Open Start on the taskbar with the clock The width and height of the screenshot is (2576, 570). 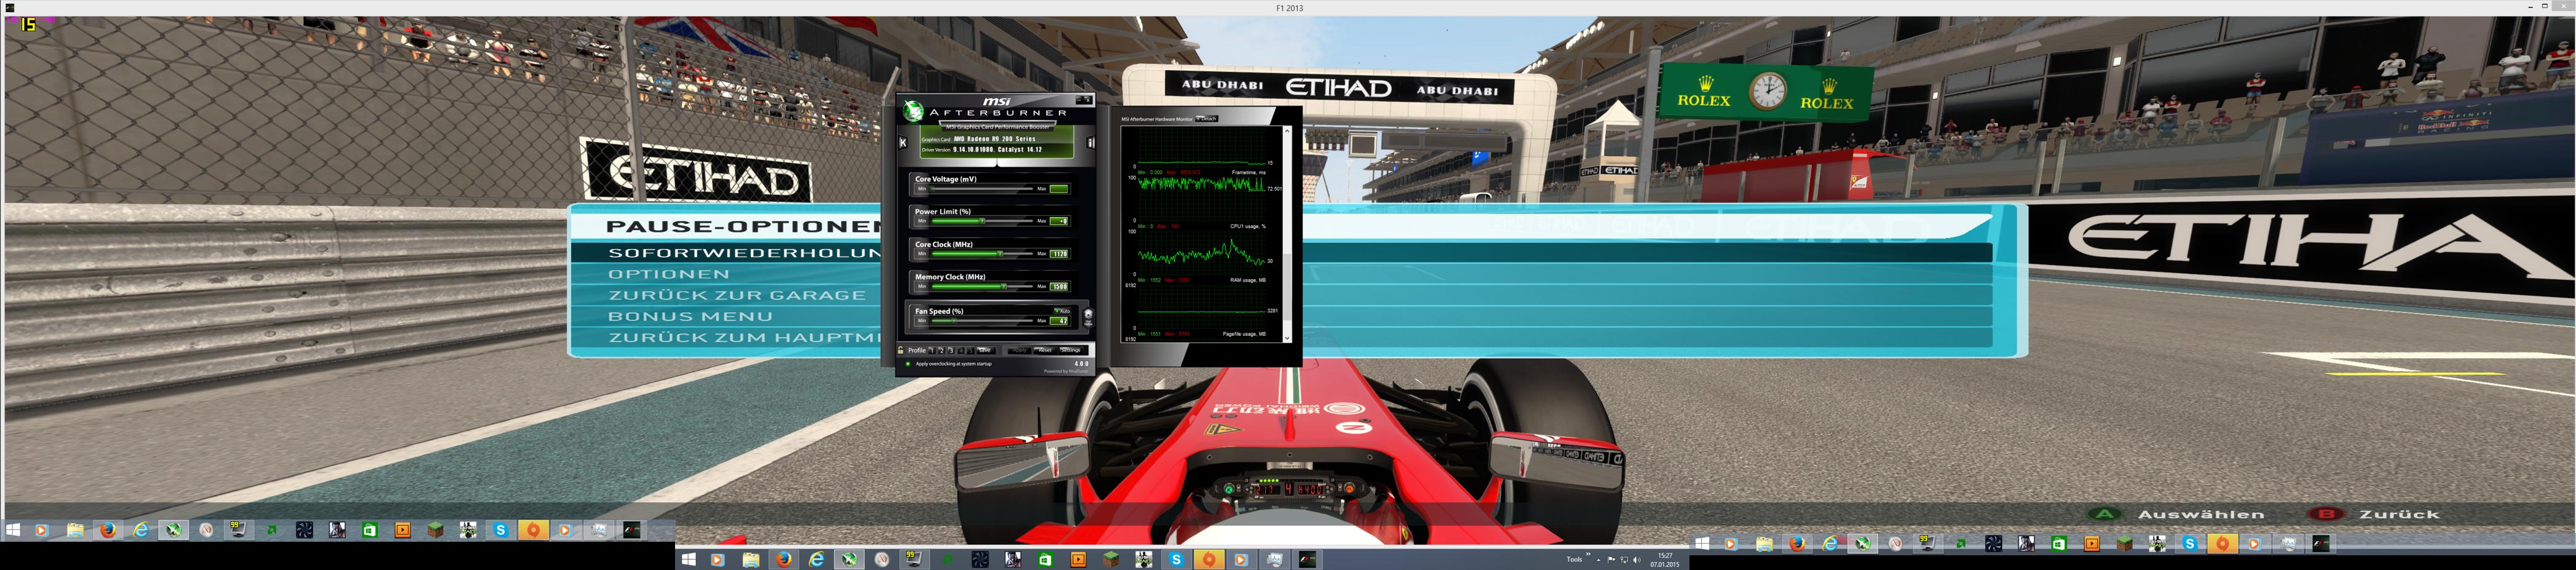coord(689,560)
